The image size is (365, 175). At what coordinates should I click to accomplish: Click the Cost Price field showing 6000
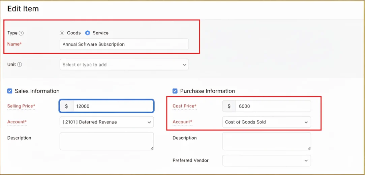(273, 106)
